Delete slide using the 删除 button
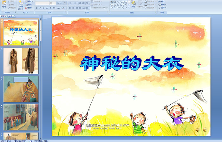 coord(29,8)
